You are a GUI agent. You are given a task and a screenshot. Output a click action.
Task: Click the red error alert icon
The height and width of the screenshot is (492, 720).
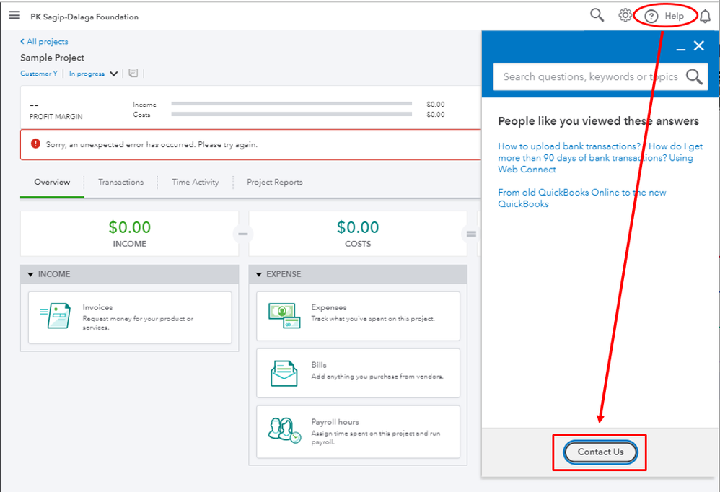pyautogui.click(x=35, y=144)
